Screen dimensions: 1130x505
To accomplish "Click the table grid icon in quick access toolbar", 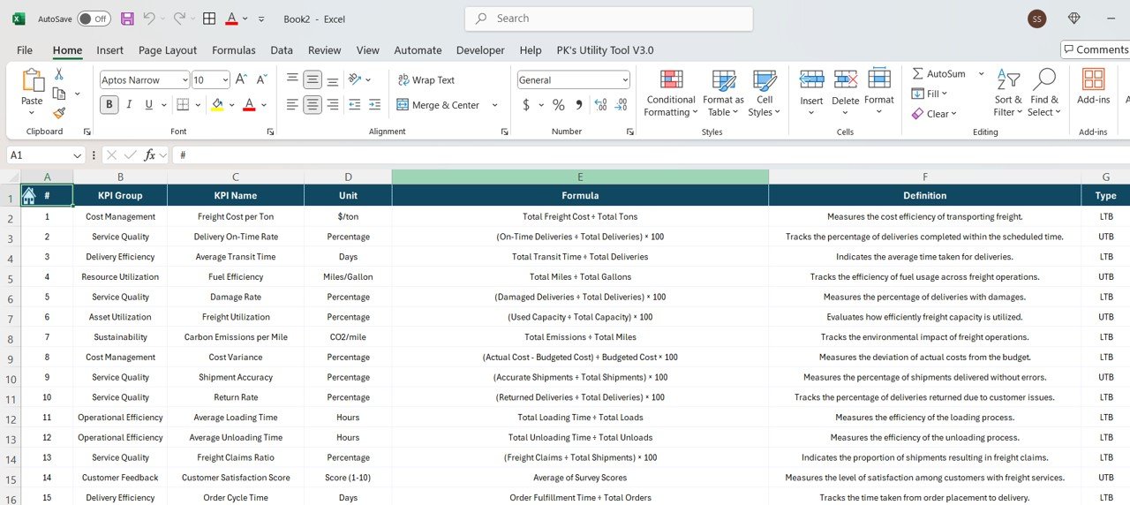I will pos(209,19).
